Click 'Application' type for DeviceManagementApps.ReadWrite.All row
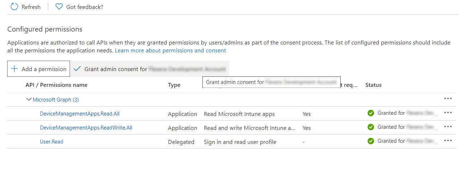 182,128
